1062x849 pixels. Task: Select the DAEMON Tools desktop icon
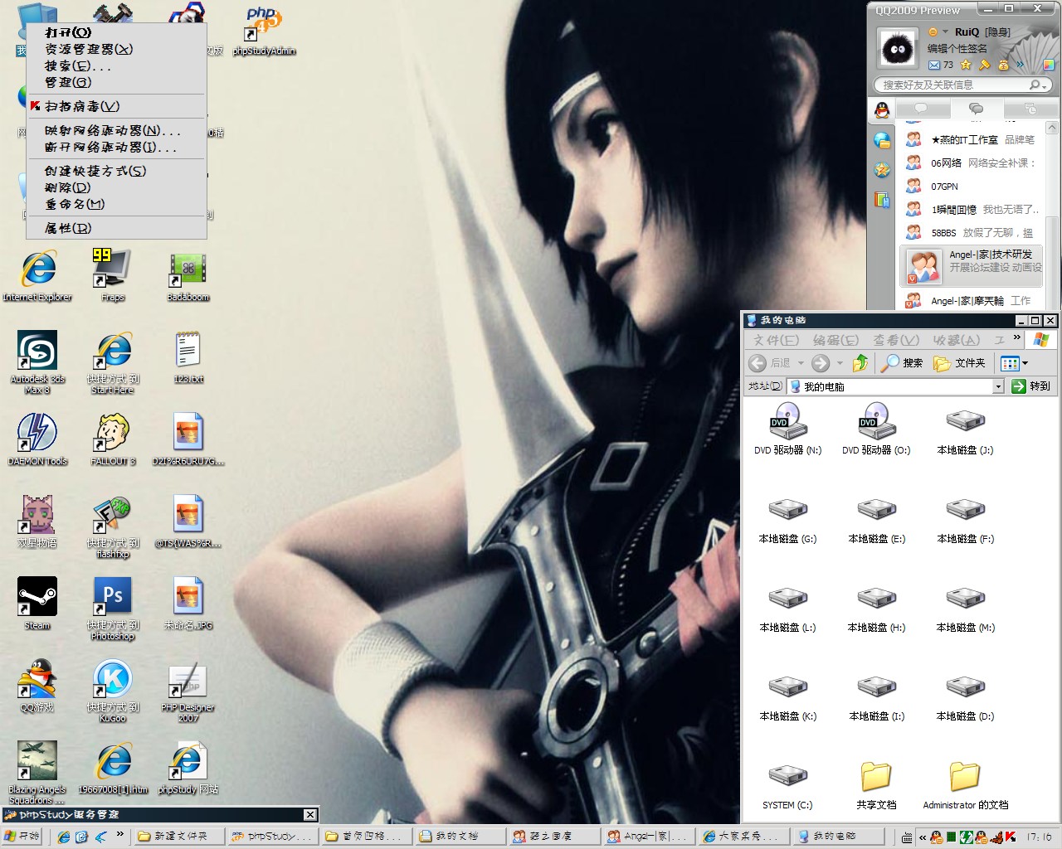(x=37, y=439)
